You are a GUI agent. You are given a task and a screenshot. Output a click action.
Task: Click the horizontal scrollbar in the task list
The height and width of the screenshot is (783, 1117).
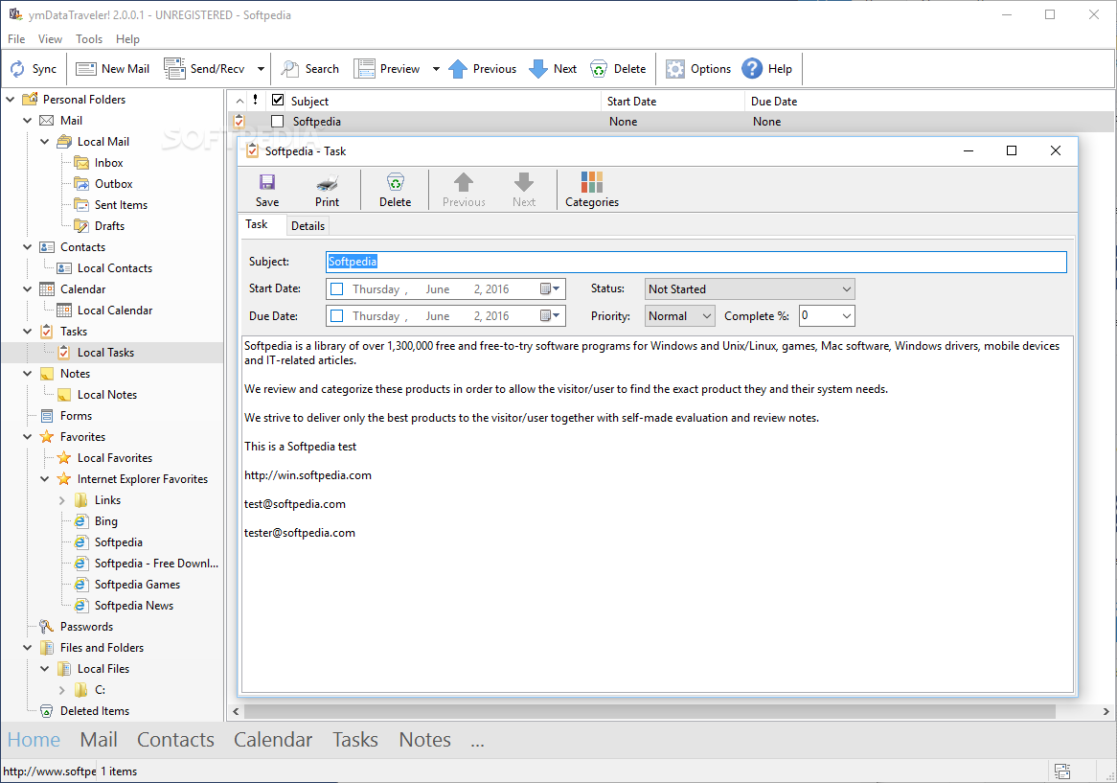pos(649,711)
